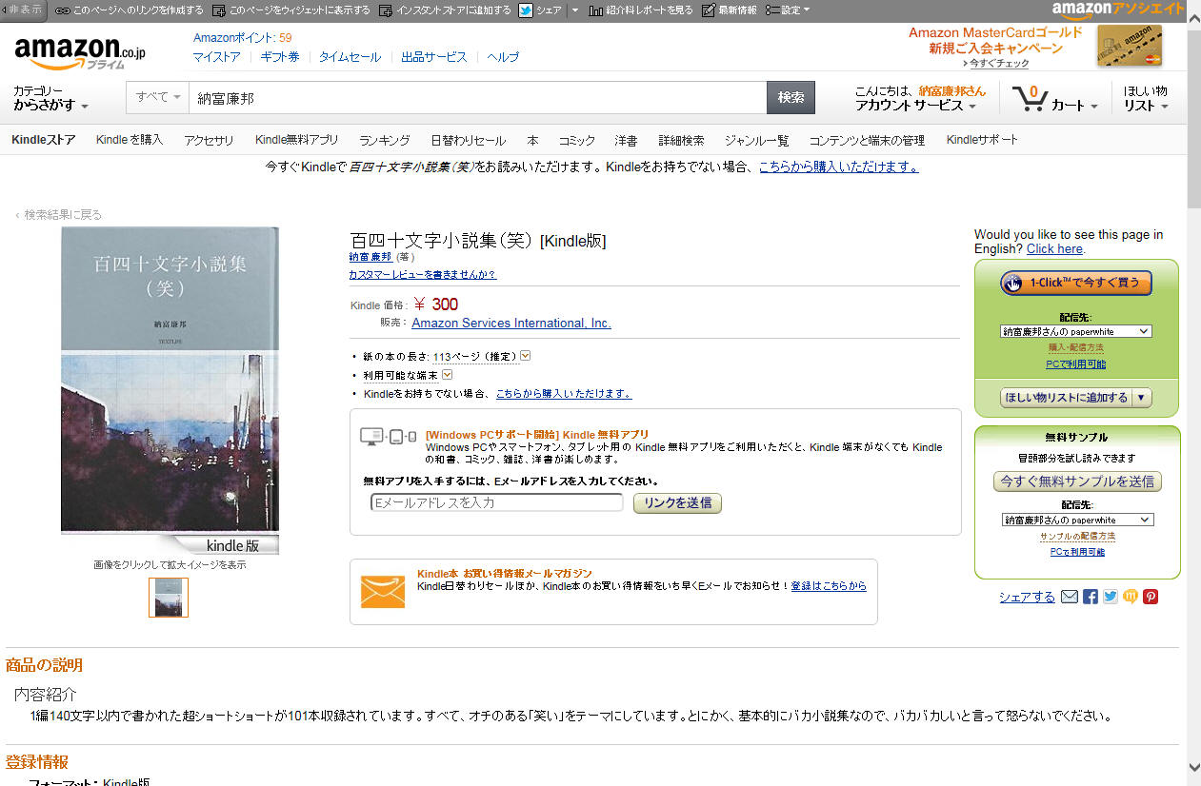Open the 日替わりセール daily sale tab
This screenshot has height=786, width=1201.
(468, 140)
